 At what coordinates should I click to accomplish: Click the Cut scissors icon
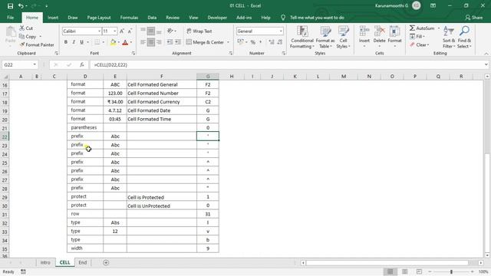pyautogui.click(x=22, y=28)
